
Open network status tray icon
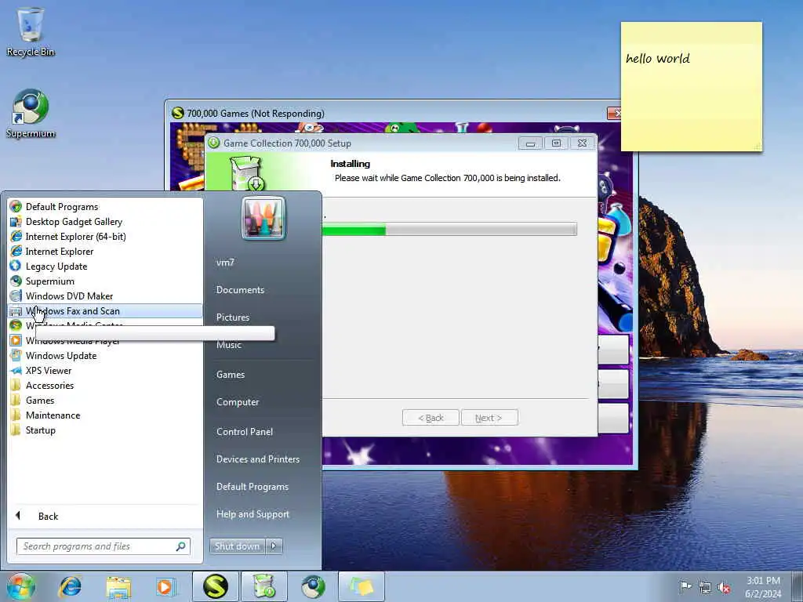pos(705,588)
